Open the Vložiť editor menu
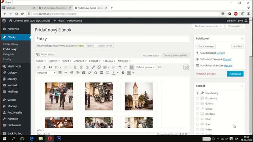Viewport: 253px width, 142px height. pos(67,61)
